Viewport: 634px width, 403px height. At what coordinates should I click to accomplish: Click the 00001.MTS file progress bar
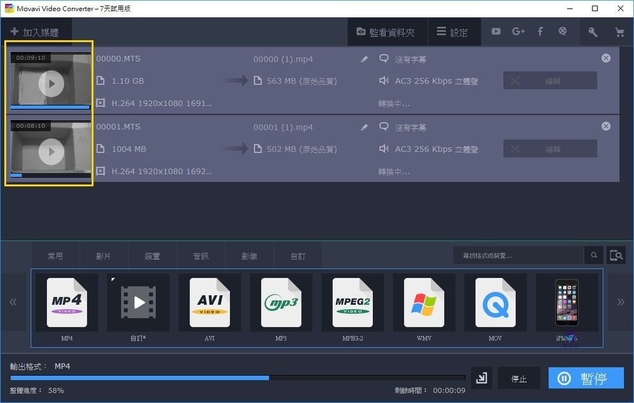50,175
